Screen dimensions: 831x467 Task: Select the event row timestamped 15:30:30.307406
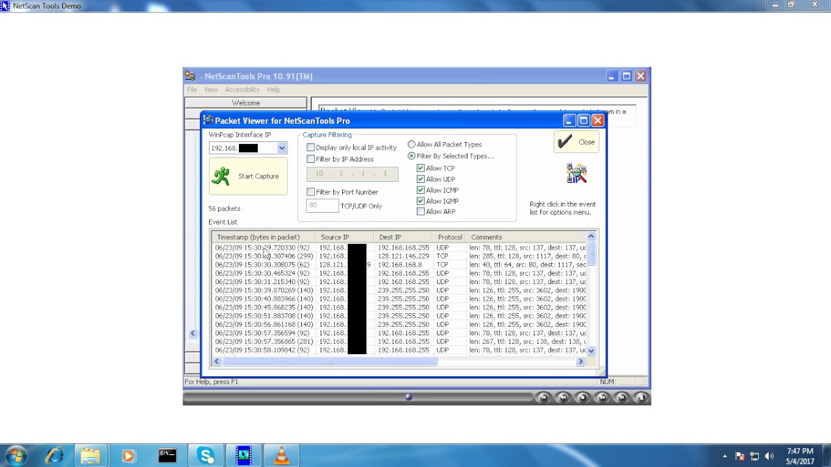point(401,256)
